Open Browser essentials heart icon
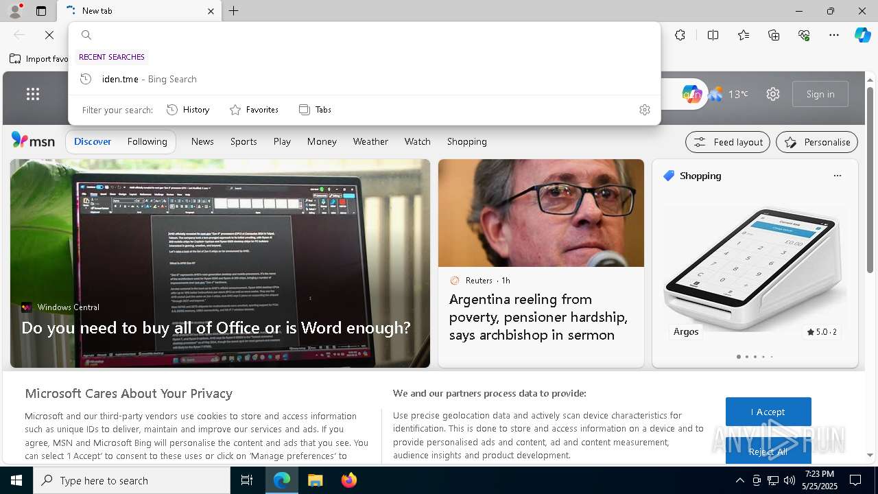This screenshot has height=494, width=878. pyautogui.click(x=804, y=35)
